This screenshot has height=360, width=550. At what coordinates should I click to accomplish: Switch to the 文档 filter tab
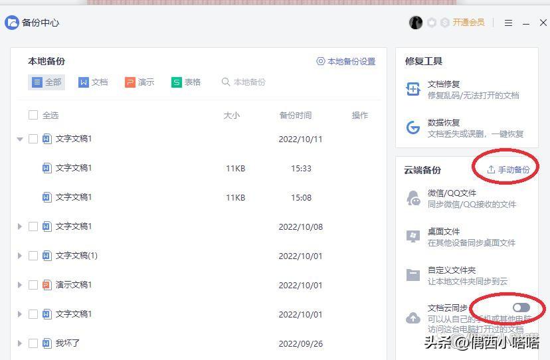click(93, 82)
